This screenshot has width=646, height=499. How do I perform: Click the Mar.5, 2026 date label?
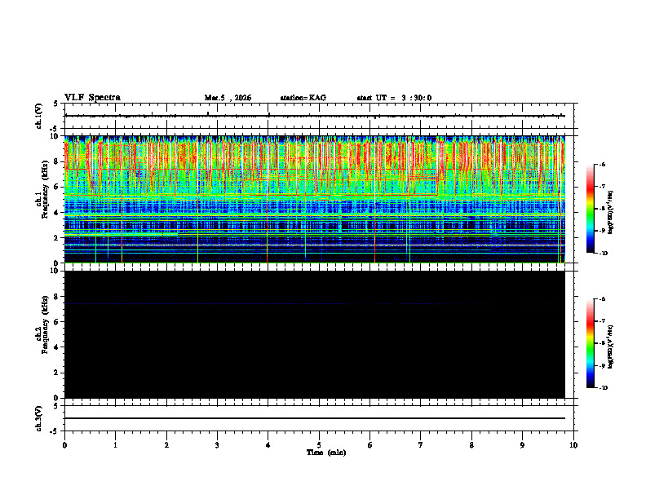click(228, 98)
